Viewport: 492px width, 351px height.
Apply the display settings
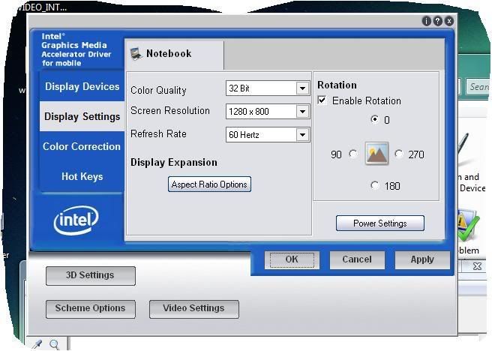pos(422,259)
